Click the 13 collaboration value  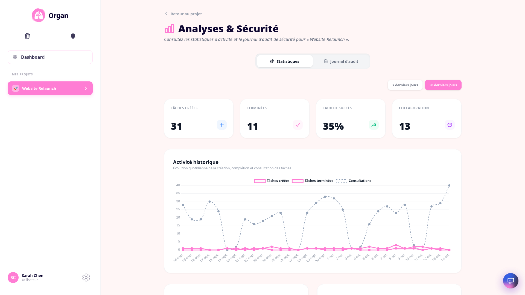tap(405, 126)
